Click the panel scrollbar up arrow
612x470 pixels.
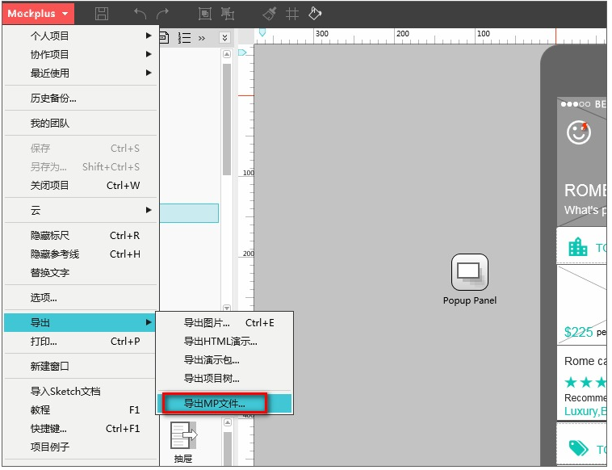point(227,54)
